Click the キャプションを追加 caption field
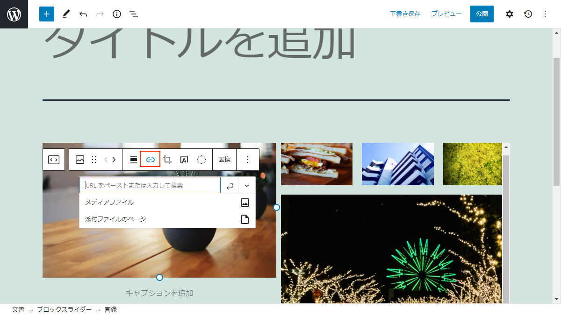Screen dimensions: 561x315 [x=159, y=293]
